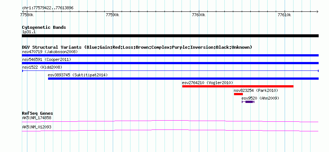Viewport: 329px width, 152px height.
Task: Click the 77600k ruler tick label
Action: pos(199,15)
